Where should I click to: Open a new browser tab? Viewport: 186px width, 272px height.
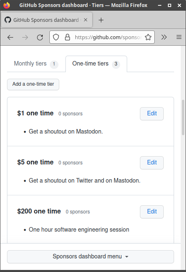(x=101, y=20)
